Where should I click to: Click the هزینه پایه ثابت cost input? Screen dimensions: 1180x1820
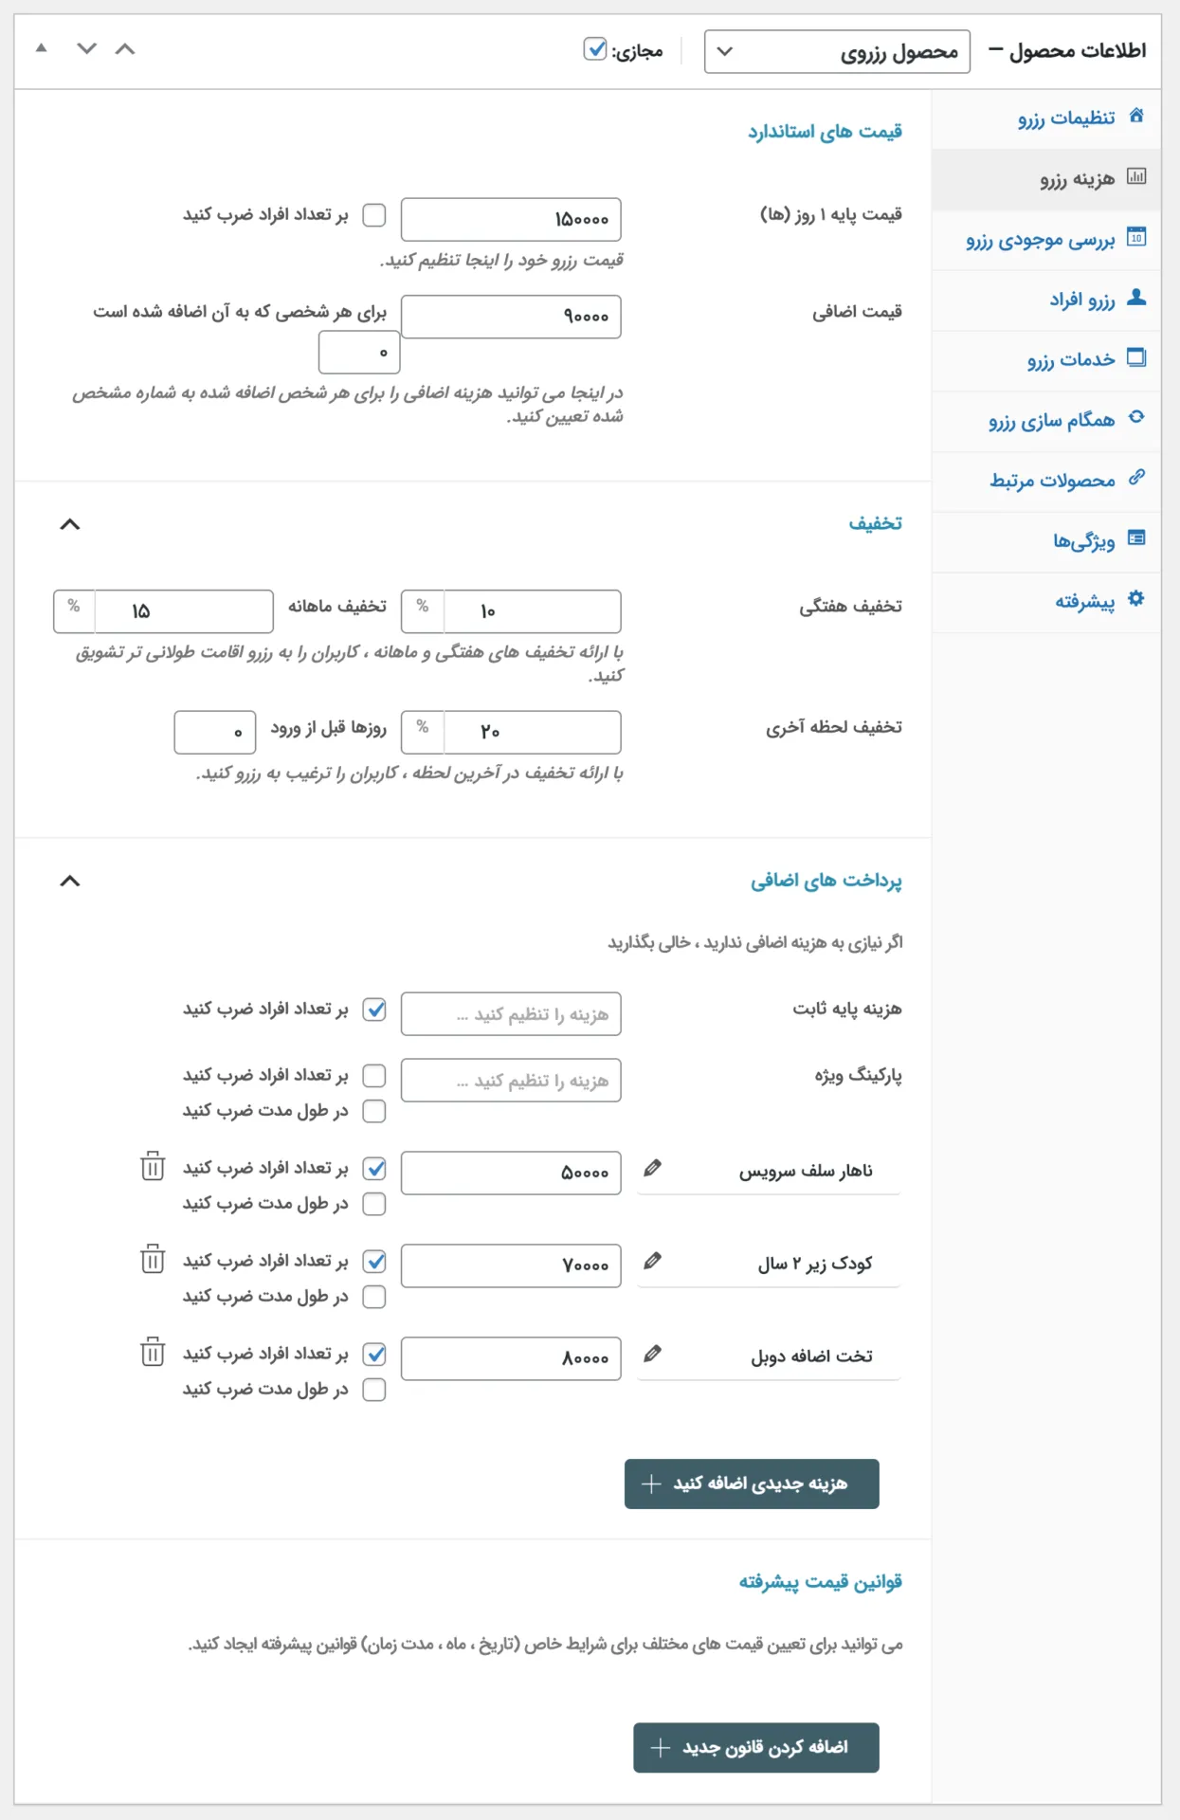click(511, 1014)
